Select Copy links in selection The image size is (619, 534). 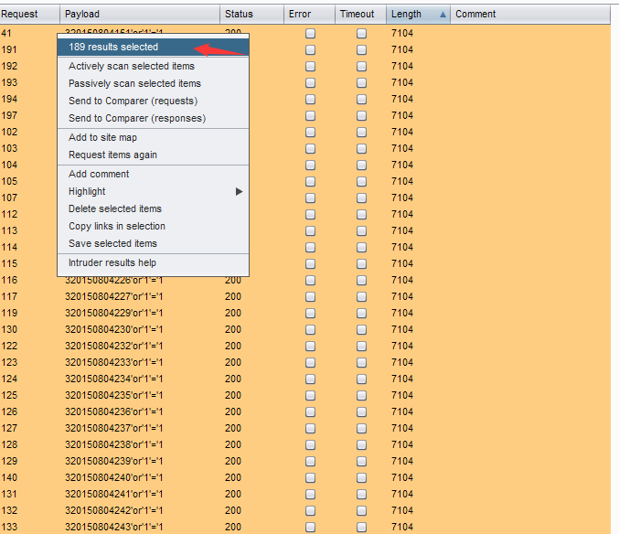point(154,226)
